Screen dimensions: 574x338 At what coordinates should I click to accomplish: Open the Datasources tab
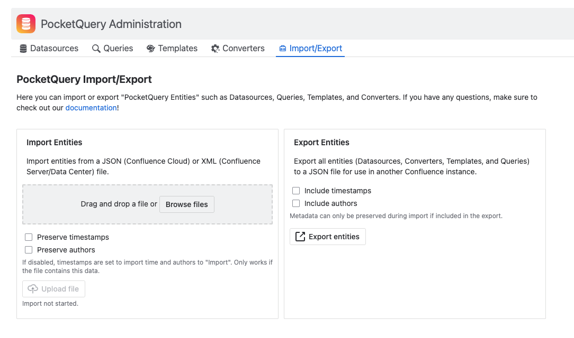click(x=49, y=49)
